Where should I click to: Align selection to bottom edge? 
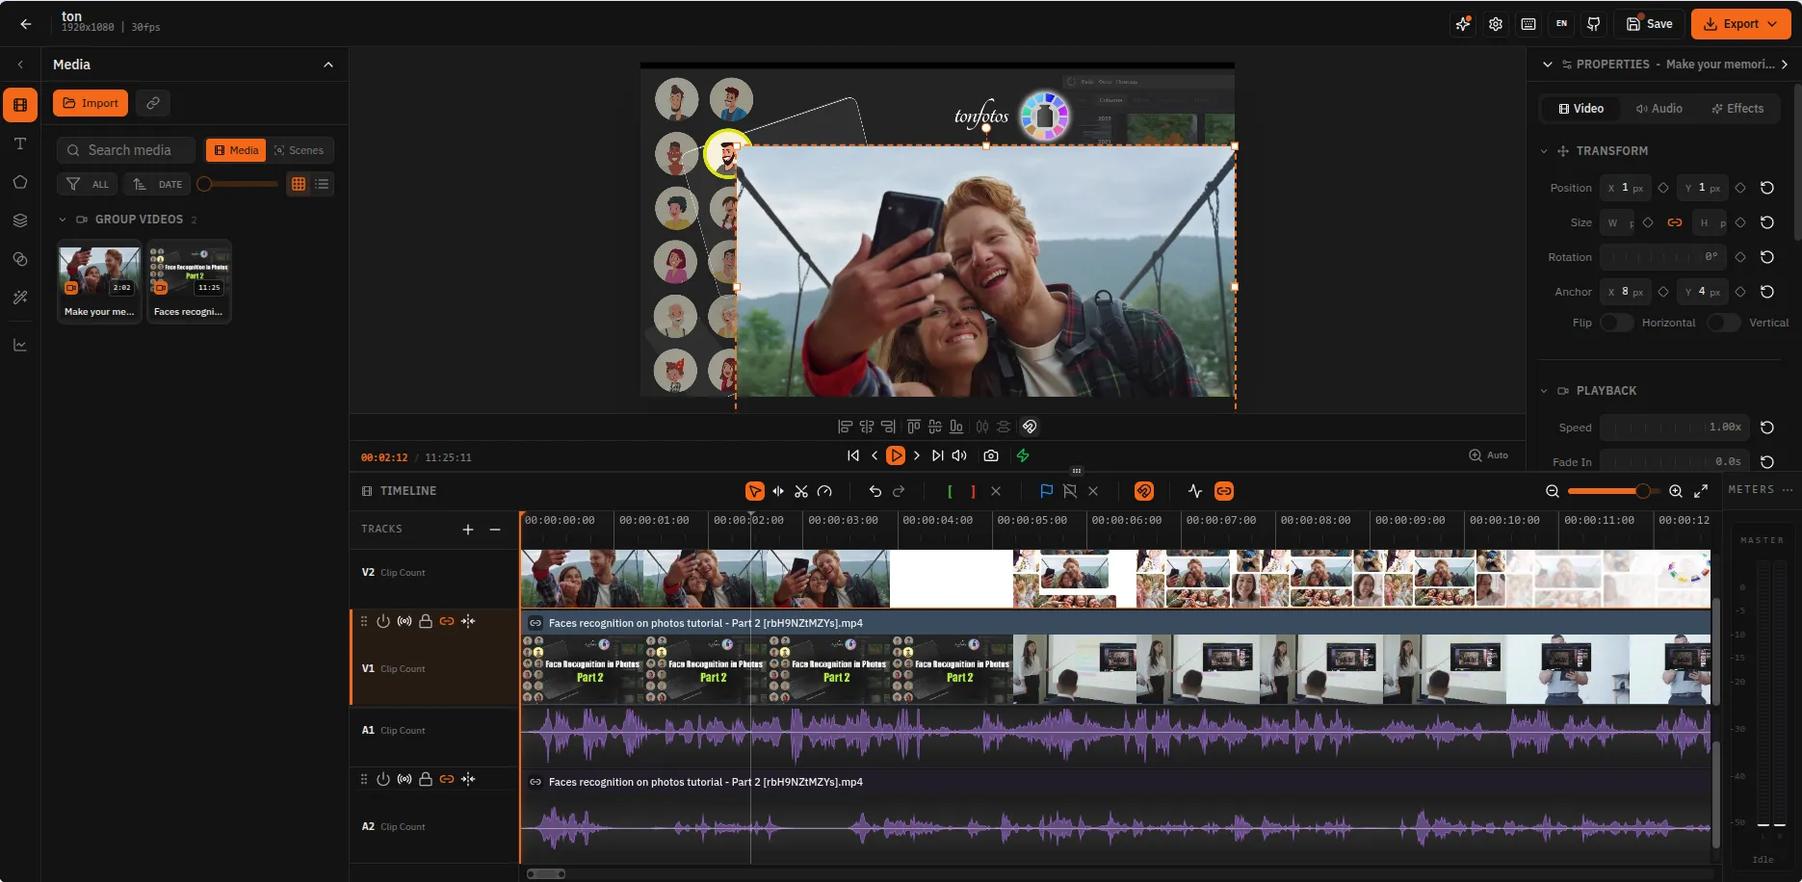pos(956,427)
